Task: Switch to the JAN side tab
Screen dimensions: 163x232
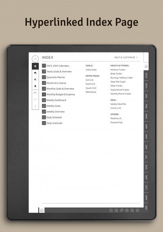Action: click(x=146, y=96)
